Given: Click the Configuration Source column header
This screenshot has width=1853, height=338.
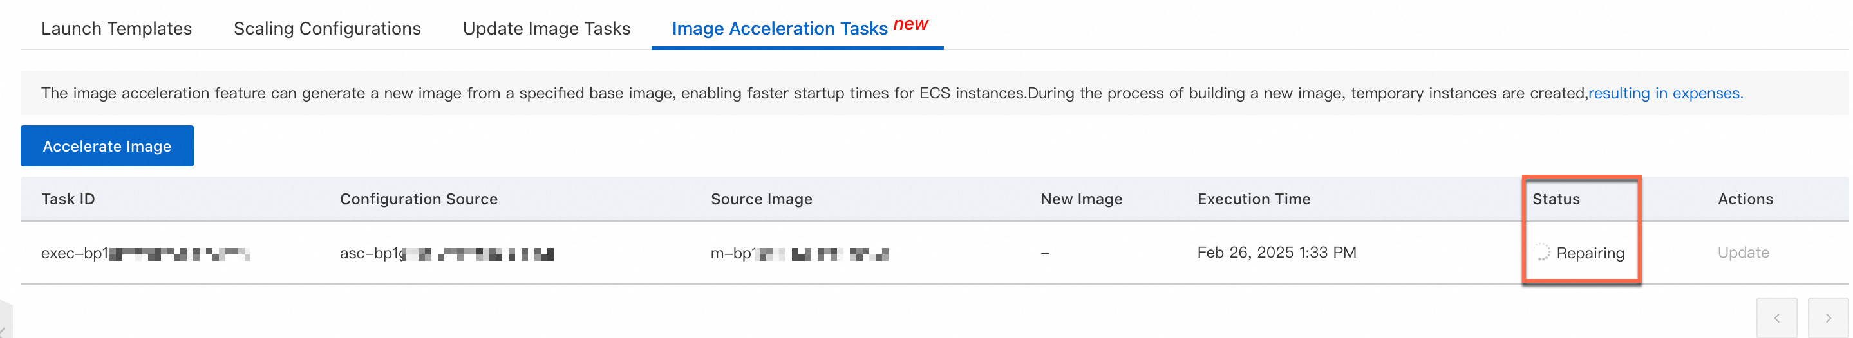Looking at the screenshot, I should 419,199.
